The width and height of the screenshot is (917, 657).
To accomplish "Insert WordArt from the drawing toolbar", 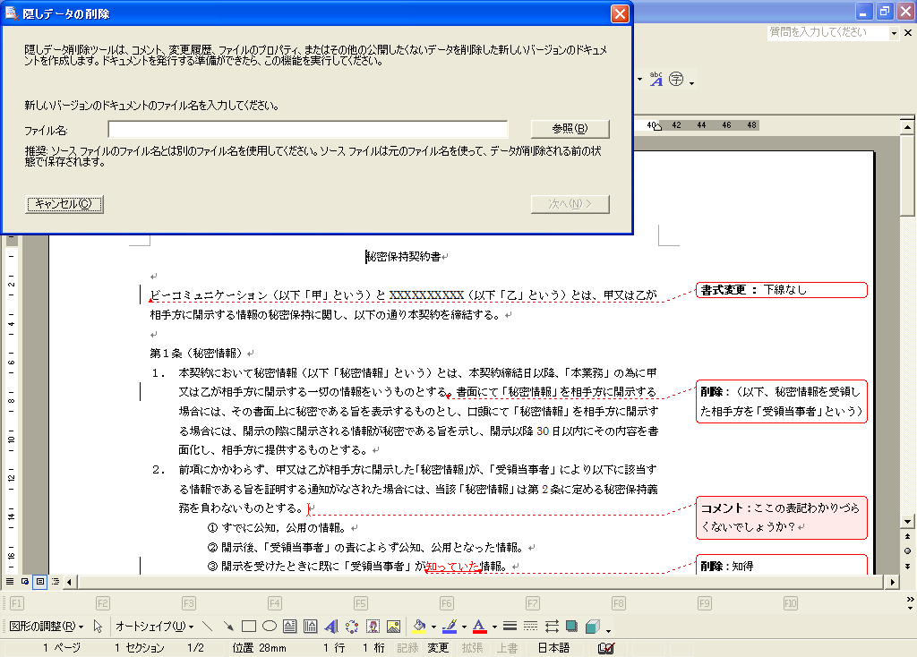I will tap(331, 627).
